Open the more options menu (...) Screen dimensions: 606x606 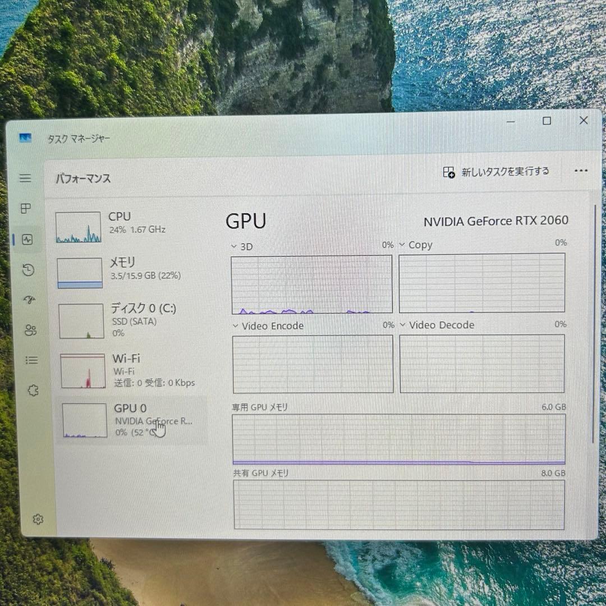click(x=581, y=172)
